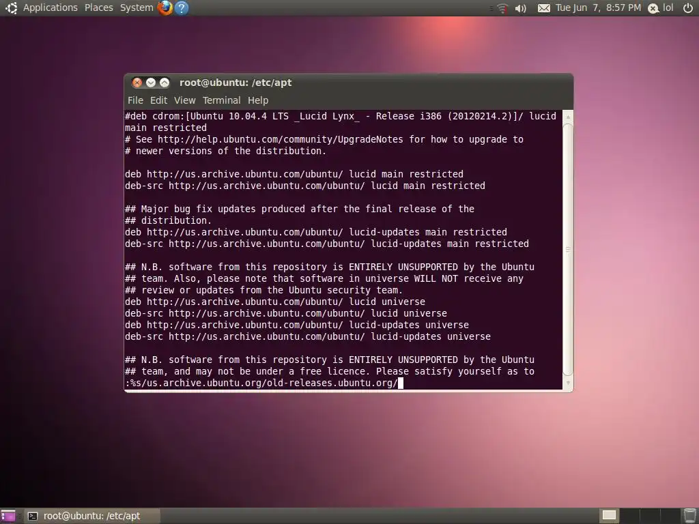Viewport: 699px width, 524px height.
Task: Maximize the terminal window
Action: (165, 83)
